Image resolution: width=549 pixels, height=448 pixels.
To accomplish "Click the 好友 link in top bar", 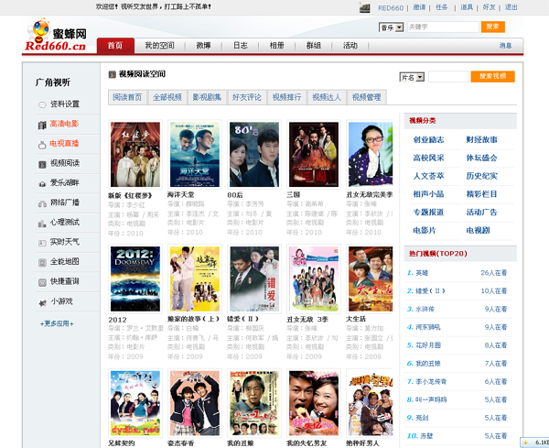I will [489, 7].
